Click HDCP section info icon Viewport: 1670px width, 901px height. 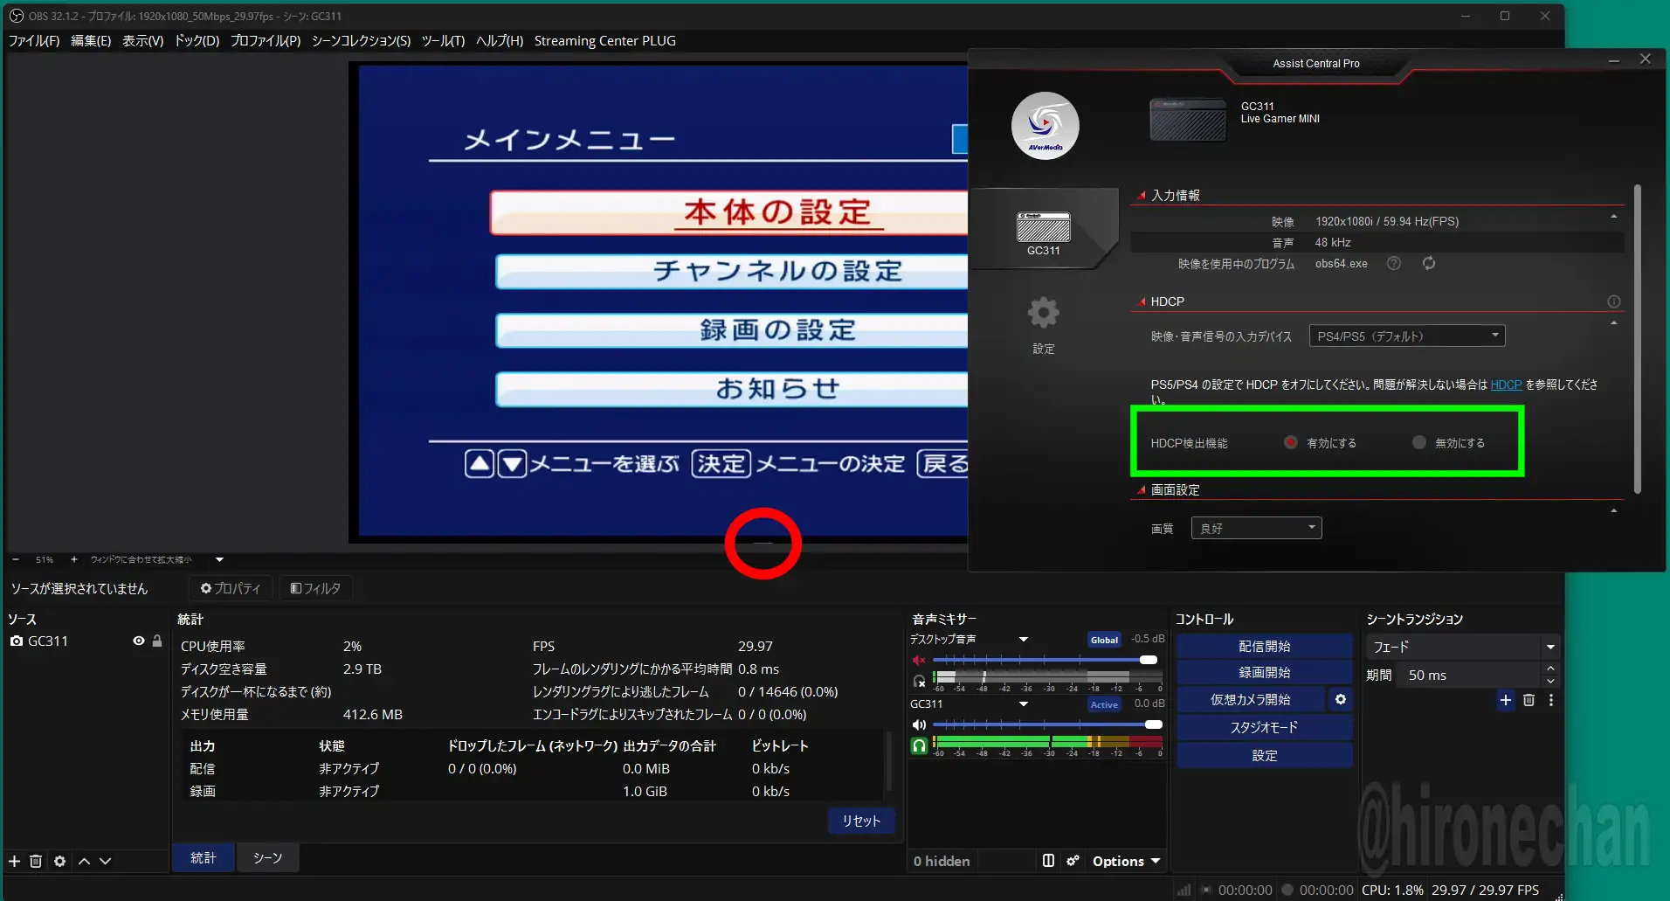point(1613,301)
